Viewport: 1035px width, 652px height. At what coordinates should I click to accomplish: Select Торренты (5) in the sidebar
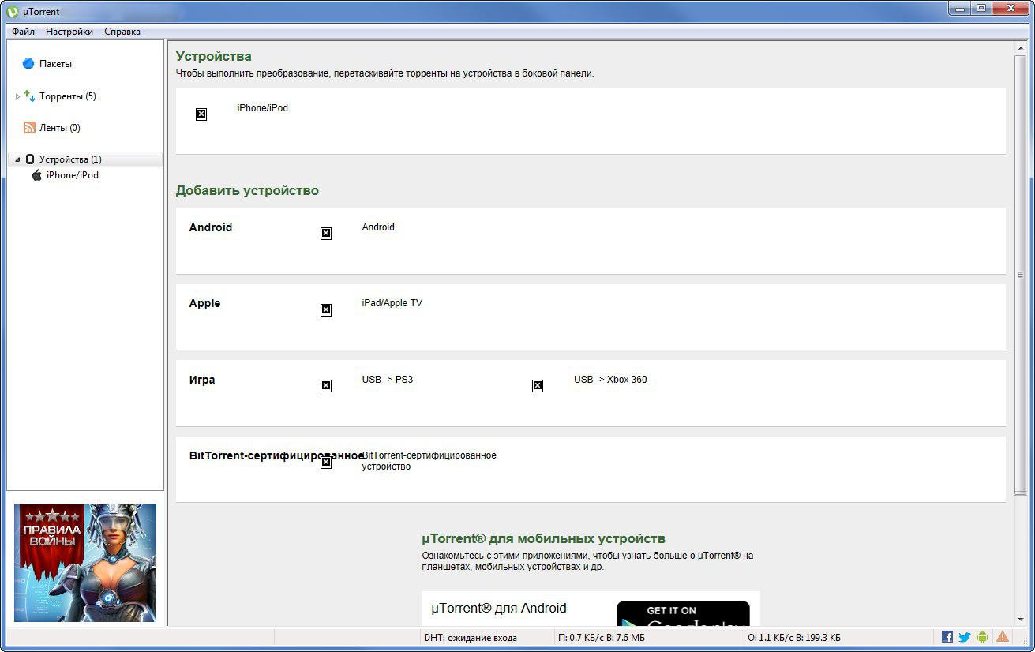click(x=67, y=96)
